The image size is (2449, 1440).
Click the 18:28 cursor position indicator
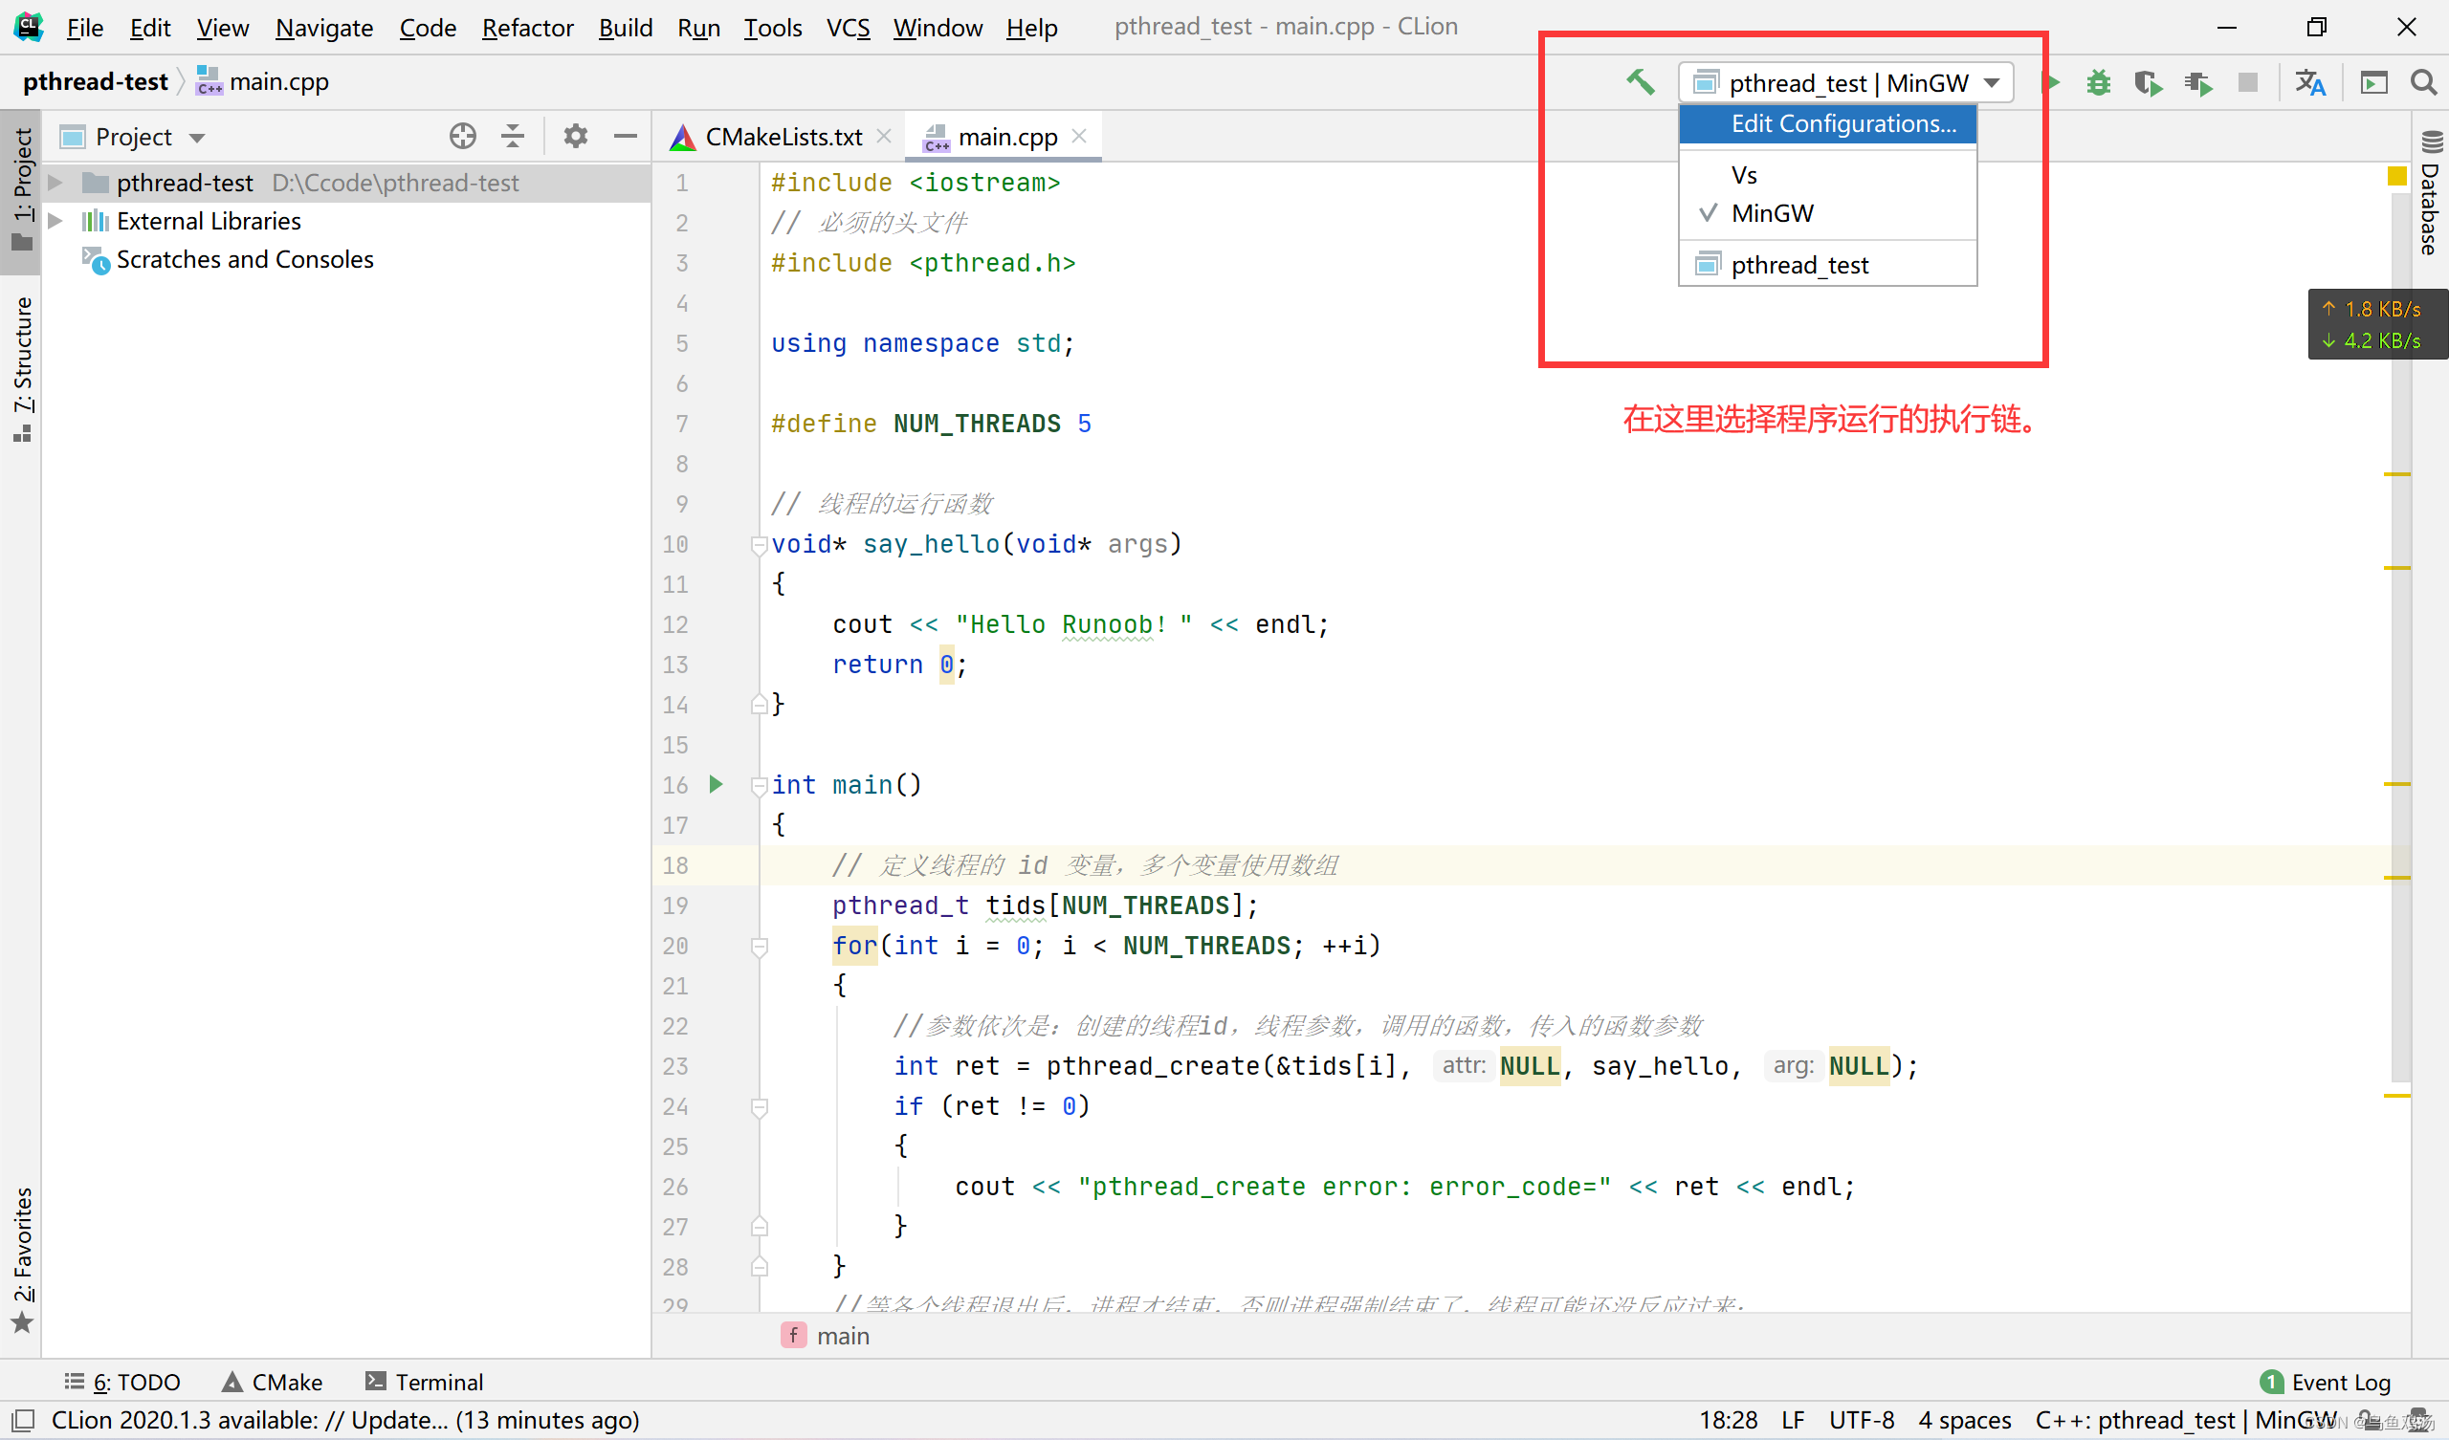(1728, 1421)
